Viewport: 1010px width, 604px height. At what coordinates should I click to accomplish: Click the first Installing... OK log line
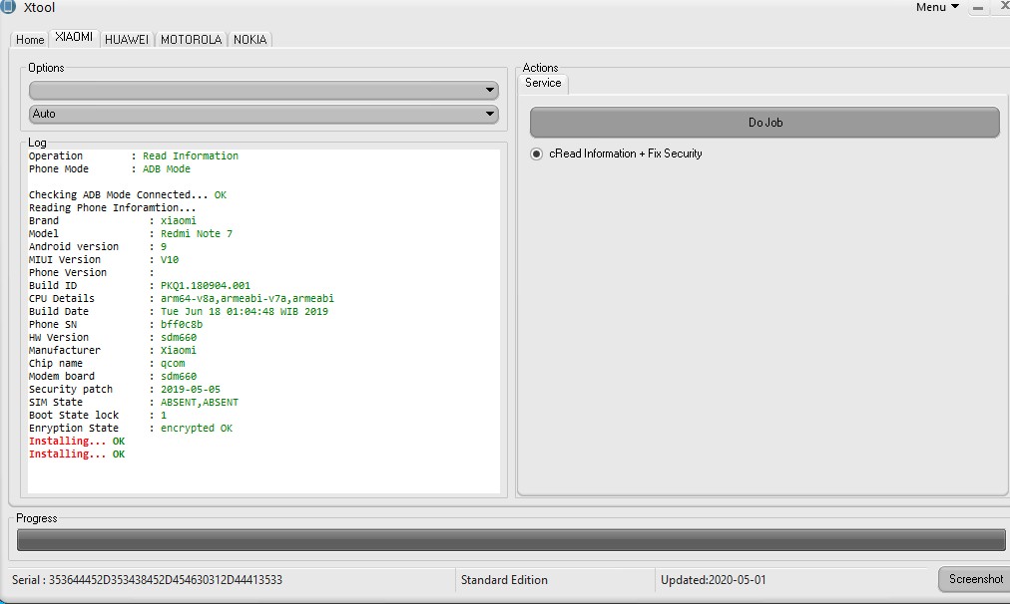coord(77,442)
